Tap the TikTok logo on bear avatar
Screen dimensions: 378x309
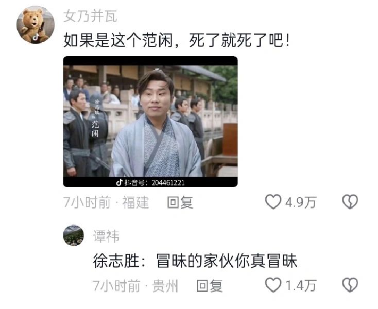click(x=36, y=37)
